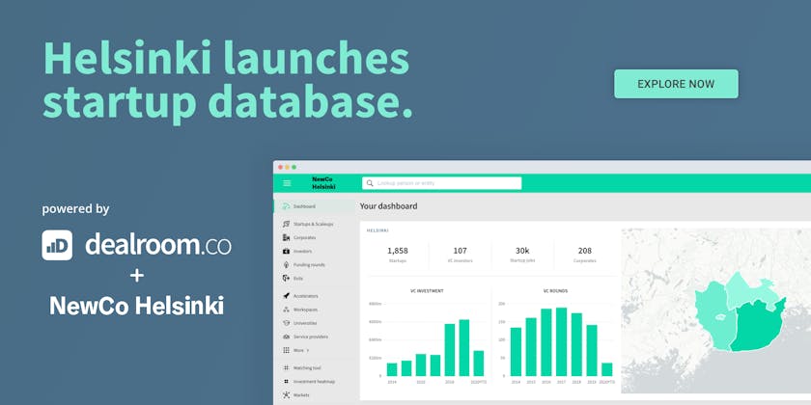Expand the More menu chevron

(x=308, y=350)
